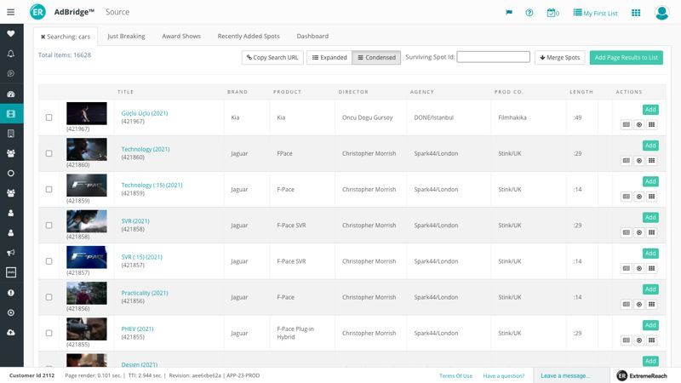Image resolution: width=681 pixels, height=383 pixels.
Task: Tick the checkbox for Güçlü Üçlü (2021)
Action: pos(49,117)
